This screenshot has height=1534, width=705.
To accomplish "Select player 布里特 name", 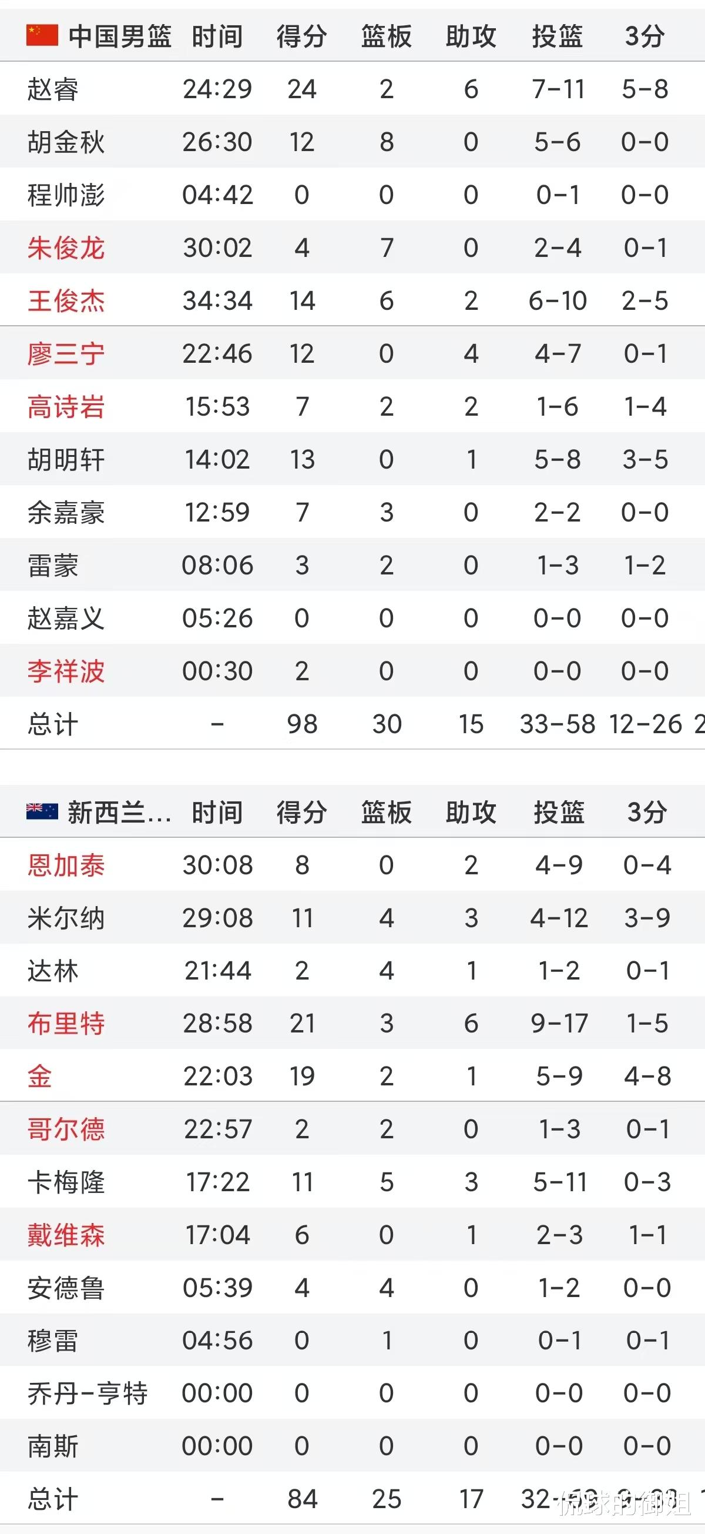I will 66,1024.
